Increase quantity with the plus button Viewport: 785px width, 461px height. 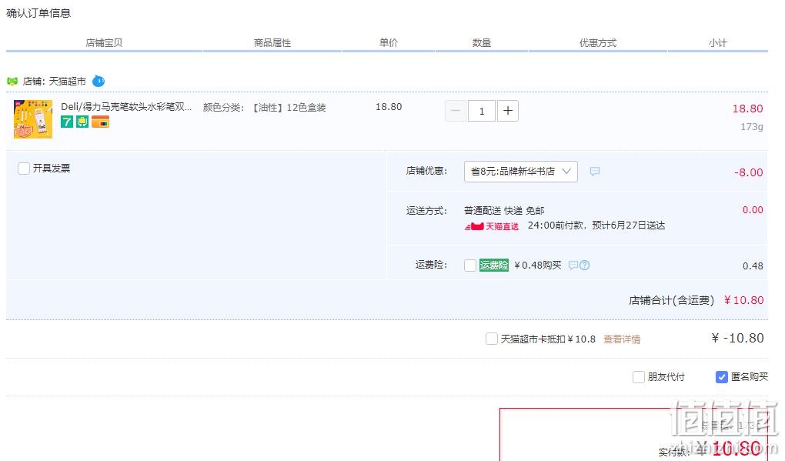pos(508,111)
